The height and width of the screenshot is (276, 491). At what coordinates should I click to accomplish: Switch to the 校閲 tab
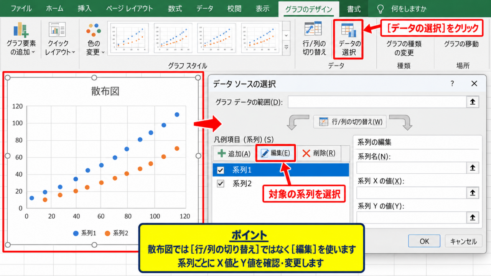pyautogui.click(x=234, y=8)
